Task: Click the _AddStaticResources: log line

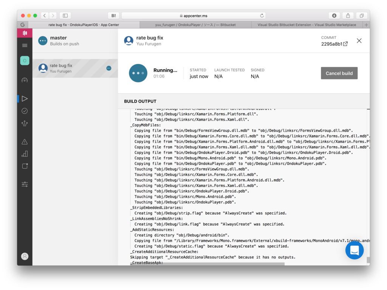Action: point(152,230)
